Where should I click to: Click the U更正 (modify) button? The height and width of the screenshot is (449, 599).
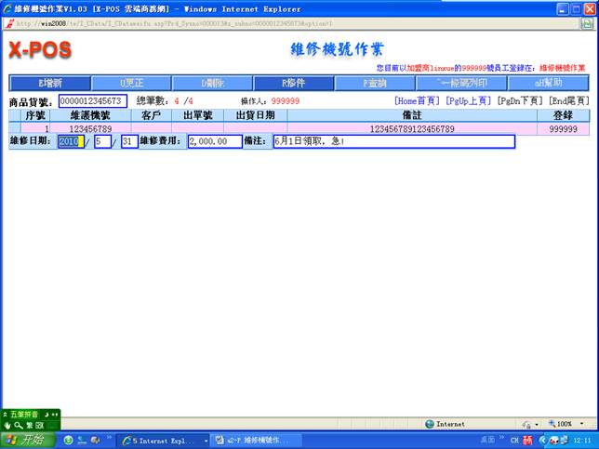[131, 83]
